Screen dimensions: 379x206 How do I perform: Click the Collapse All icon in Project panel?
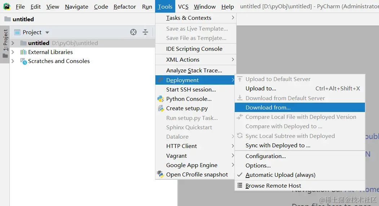[x=145, y=32]
